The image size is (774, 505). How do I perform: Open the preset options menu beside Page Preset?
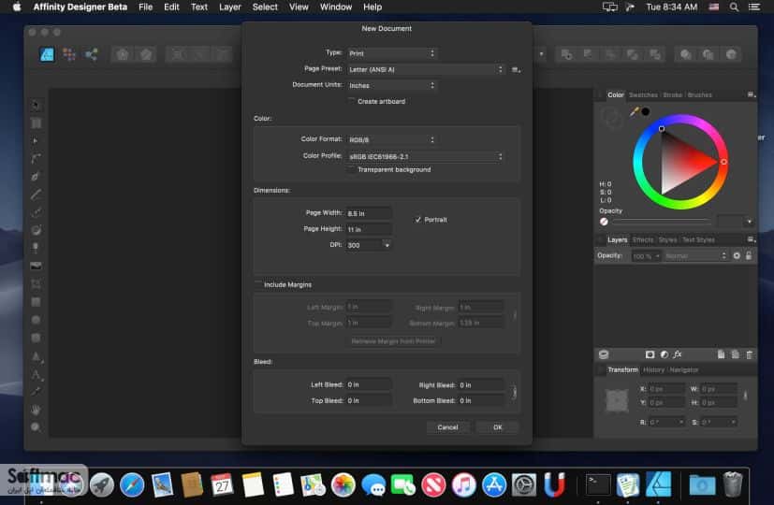[516, 70]
